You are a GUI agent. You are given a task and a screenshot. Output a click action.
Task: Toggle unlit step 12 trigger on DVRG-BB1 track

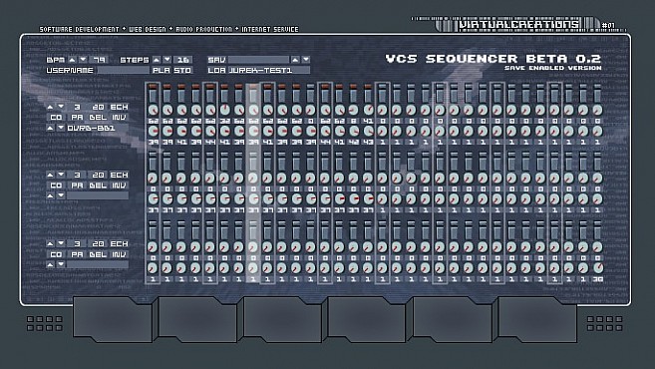click(x=310, y=86)
